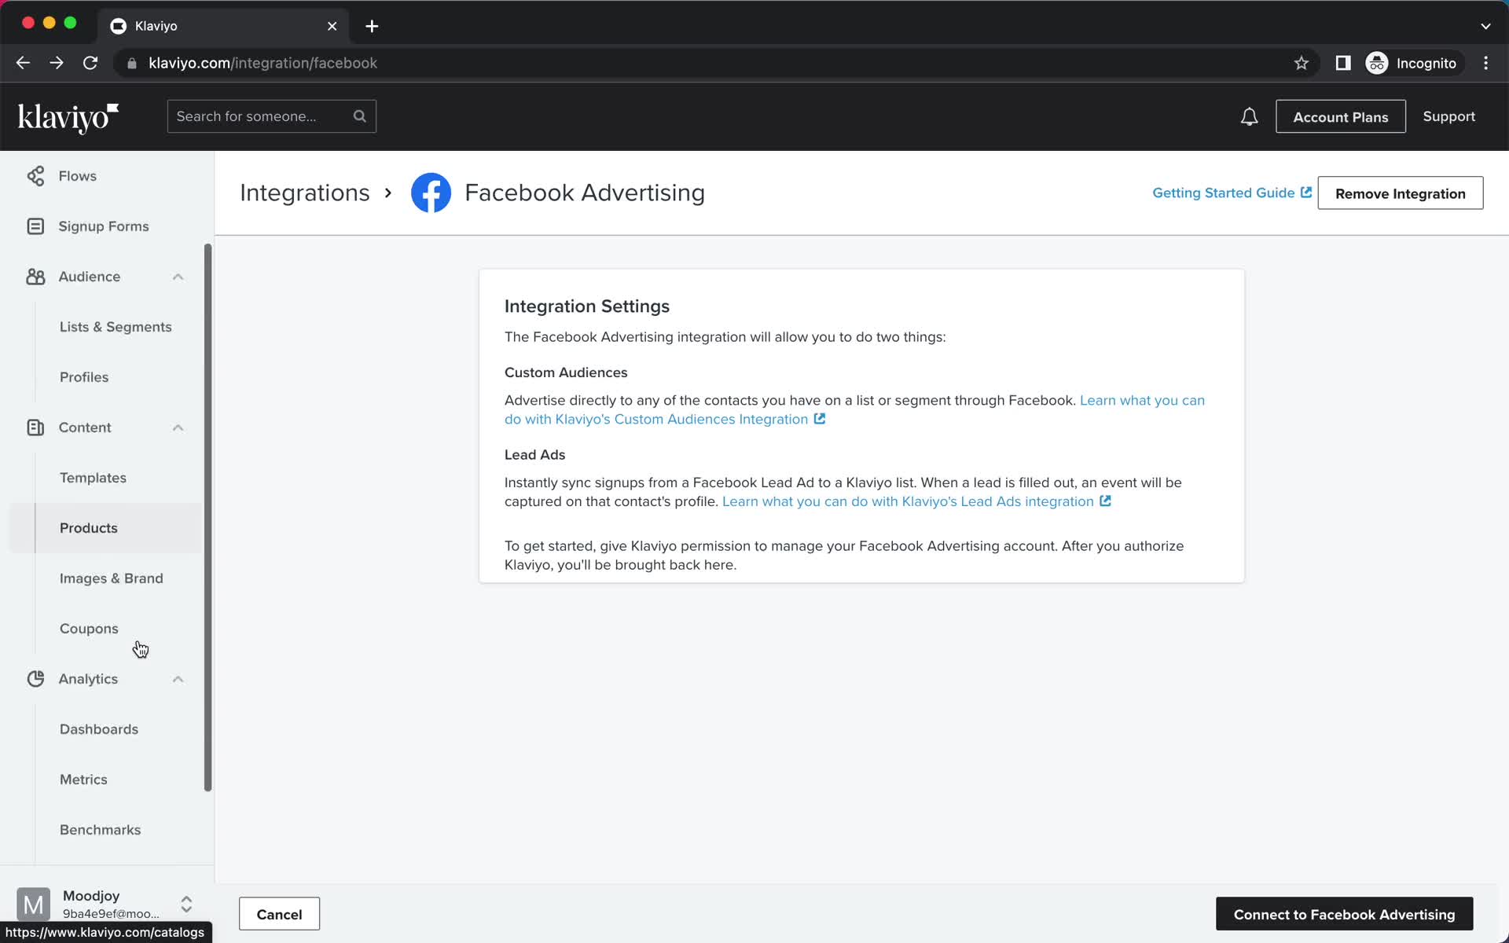The width and height of the screenshot is (1509, 943).
Task: Click the Account Plans button
Action: pos(1340,116)
